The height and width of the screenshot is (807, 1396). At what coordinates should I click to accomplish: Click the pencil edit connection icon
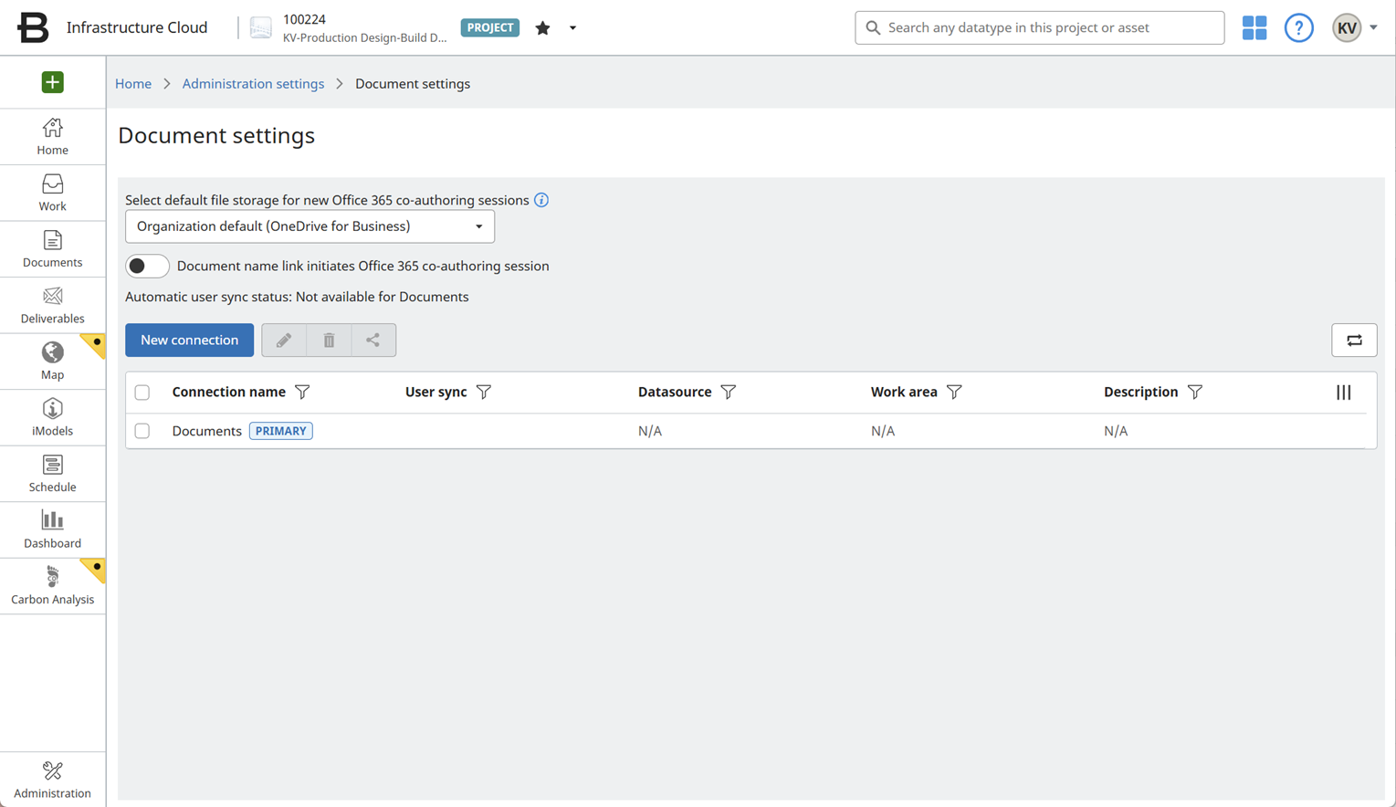(x=284, y=340)
